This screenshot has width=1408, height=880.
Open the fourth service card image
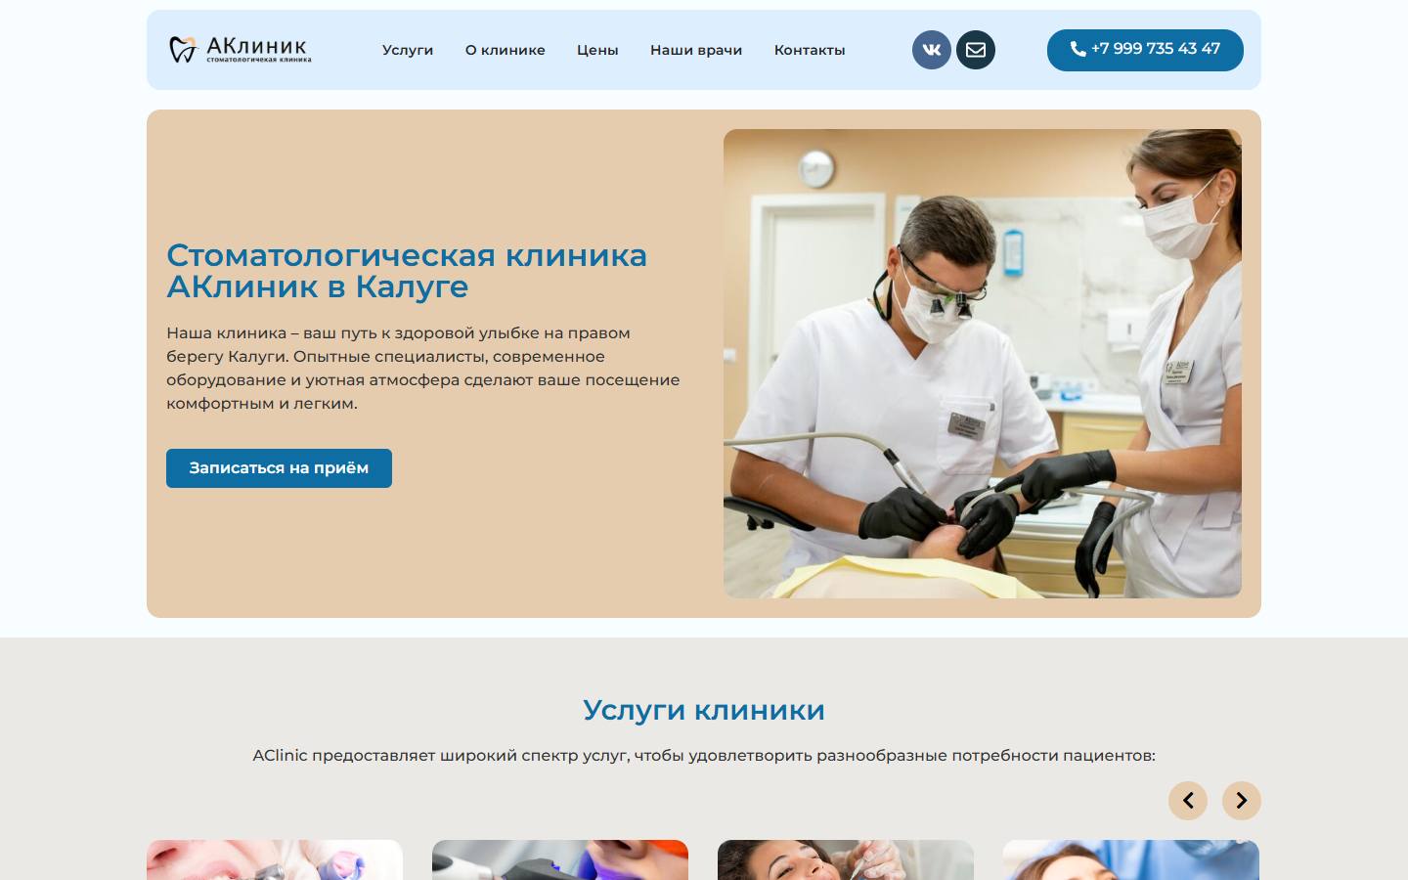pos(1131,860)
